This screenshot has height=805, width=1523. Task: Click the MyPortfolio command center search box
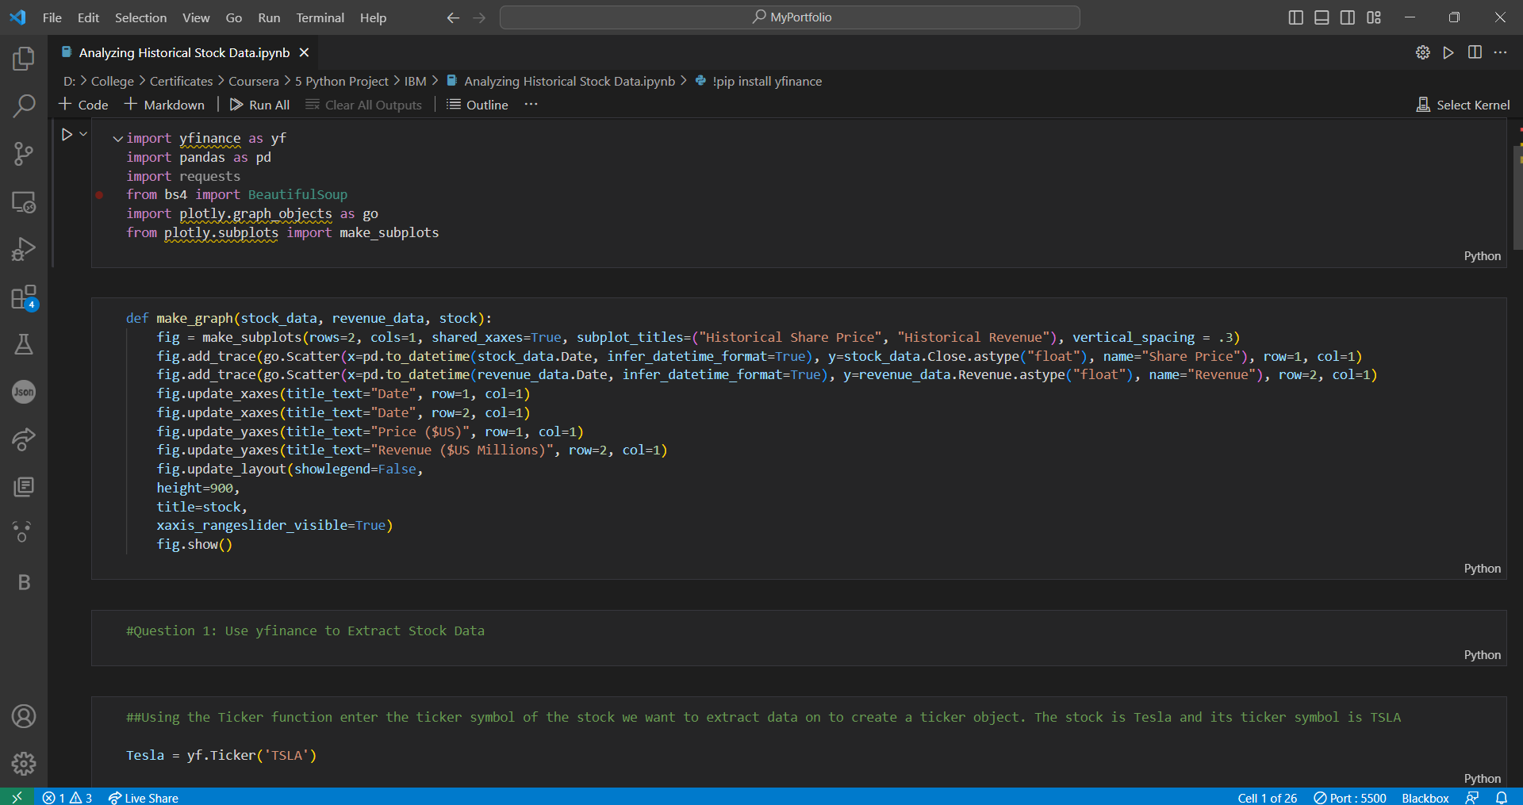click(x=790, y=17)
